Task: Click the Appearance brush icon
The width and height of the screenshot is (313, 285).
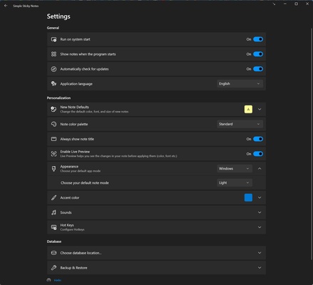Action: (x=54, y=169)
